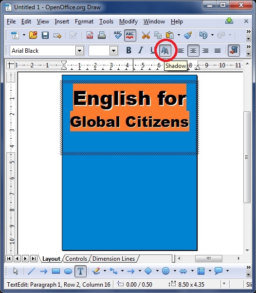
Task: Select the Format Paintbrush icon
Action: (x=188, y=35)
